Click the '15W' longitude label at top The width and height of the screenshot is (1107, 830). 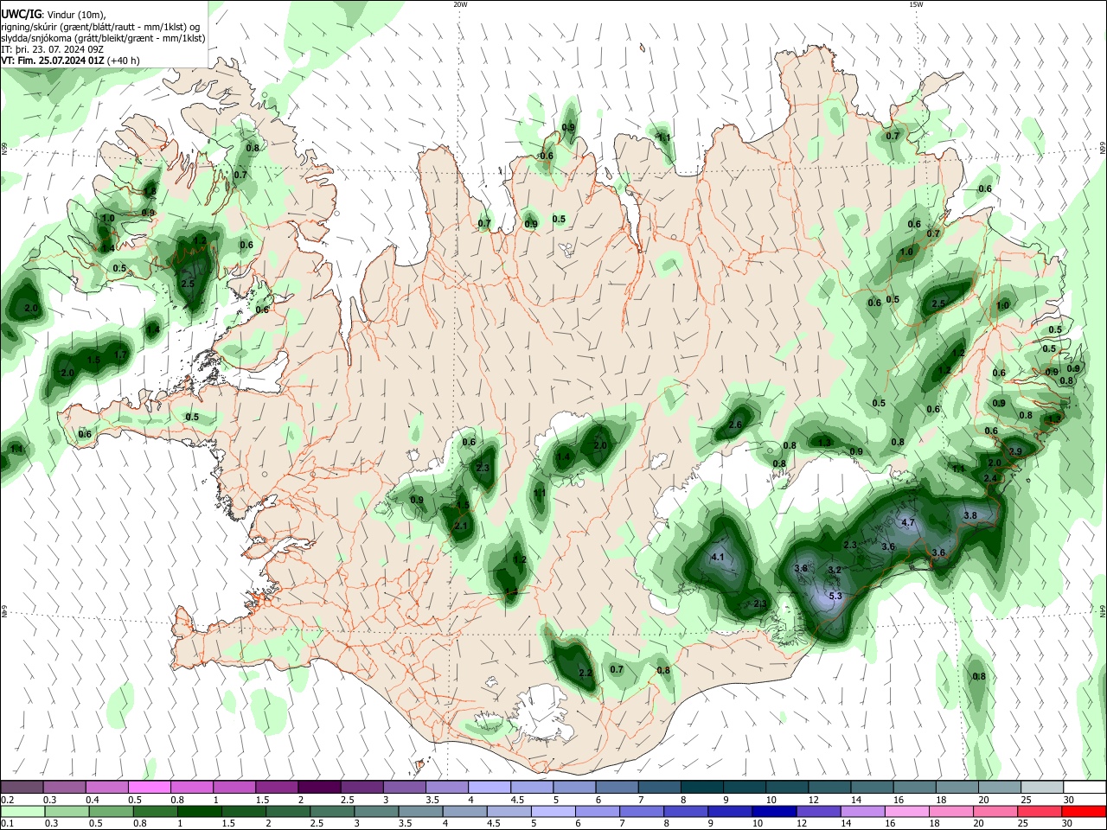916,4
